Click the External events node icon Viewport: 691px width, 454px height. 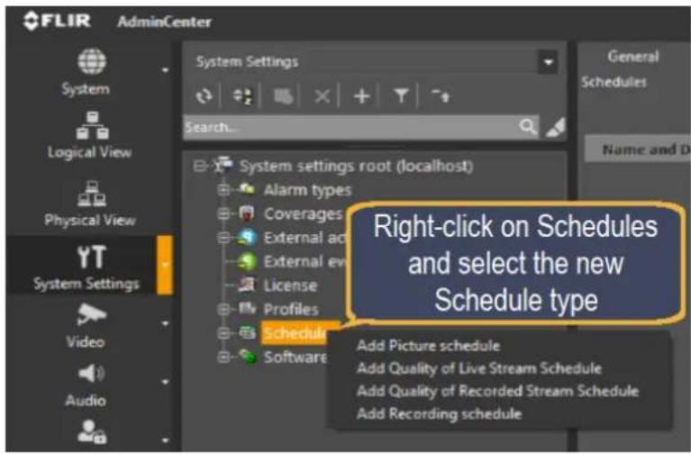click(247, 261)
